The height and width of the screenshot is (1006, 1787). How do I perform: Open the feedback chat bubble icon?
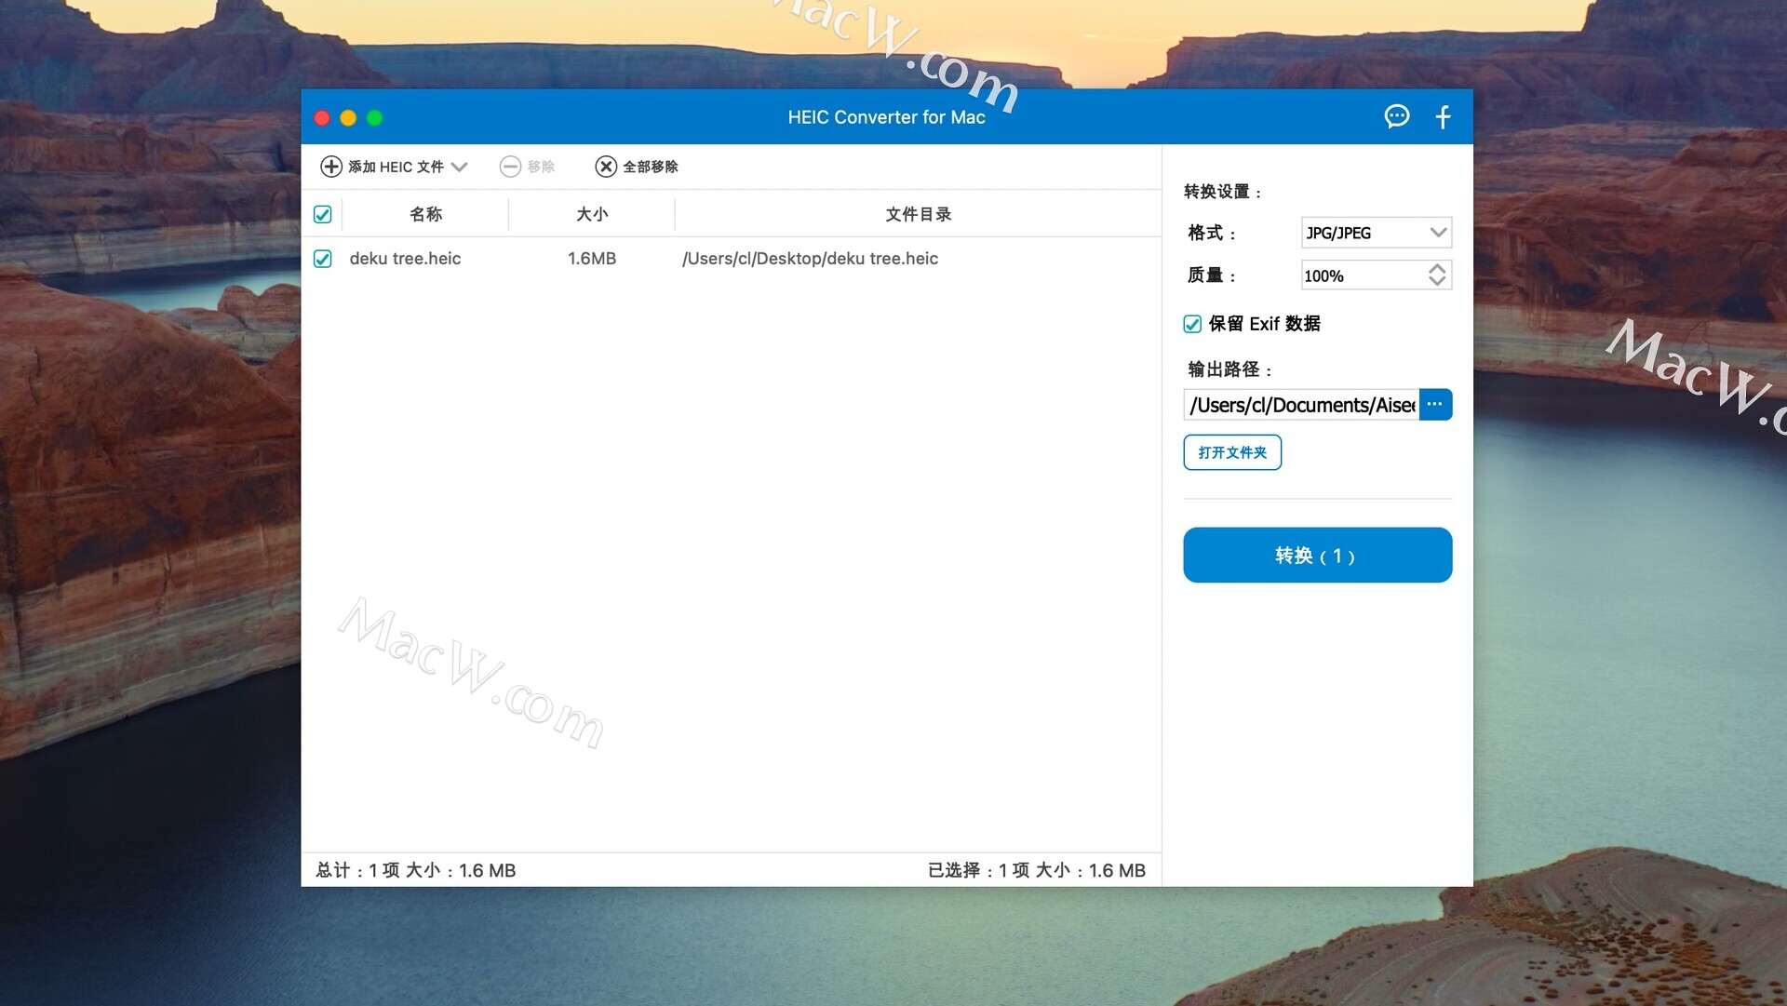pos(1397,116)
